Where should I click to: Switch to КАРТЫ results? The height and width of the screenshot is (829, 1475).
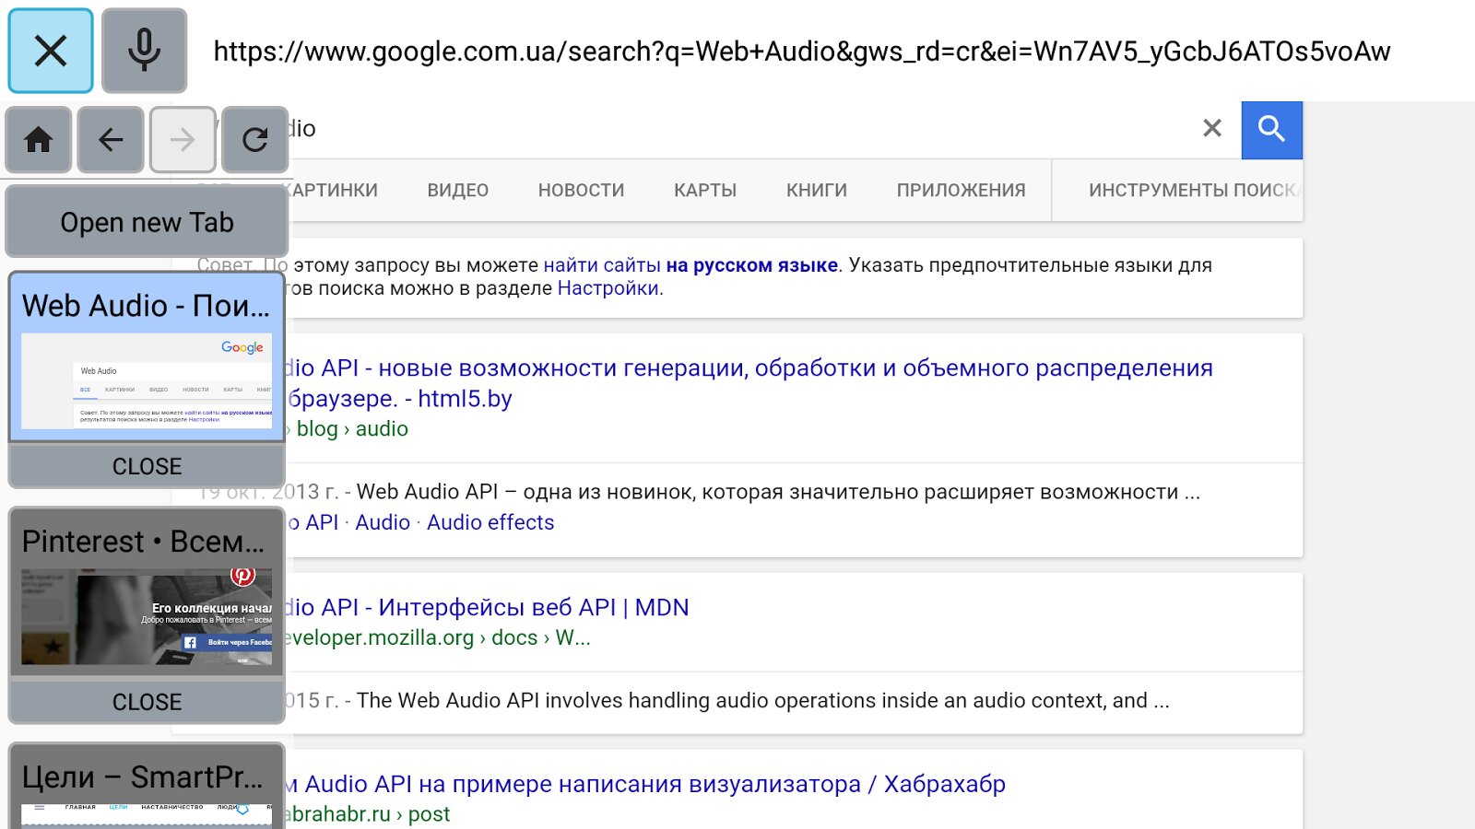coord(705,191)
